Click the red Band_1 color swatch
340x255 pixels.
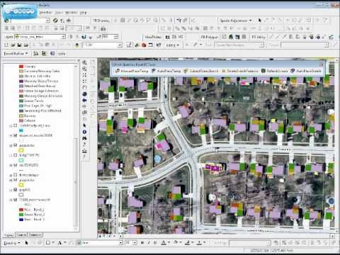point(21,210)
